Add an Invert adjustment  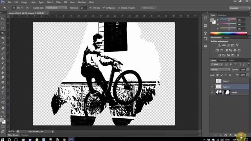[220, 55]
